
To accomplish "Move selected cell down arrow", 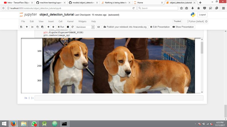I will click(53, 27).
